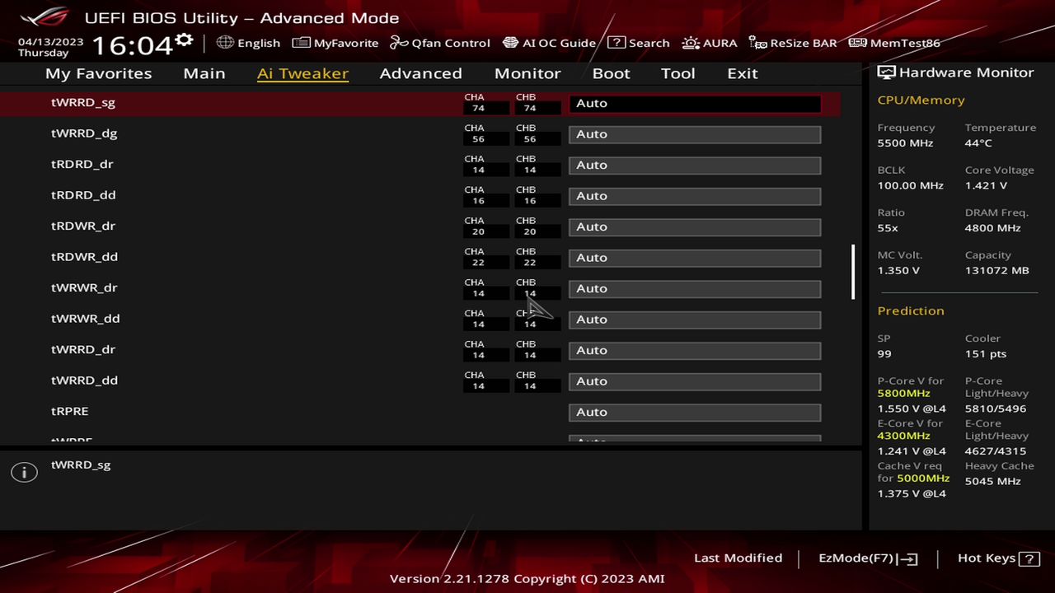1055x593 pixels.
Task: Switch to the My Favorites tab
Action: coord(99,73)
